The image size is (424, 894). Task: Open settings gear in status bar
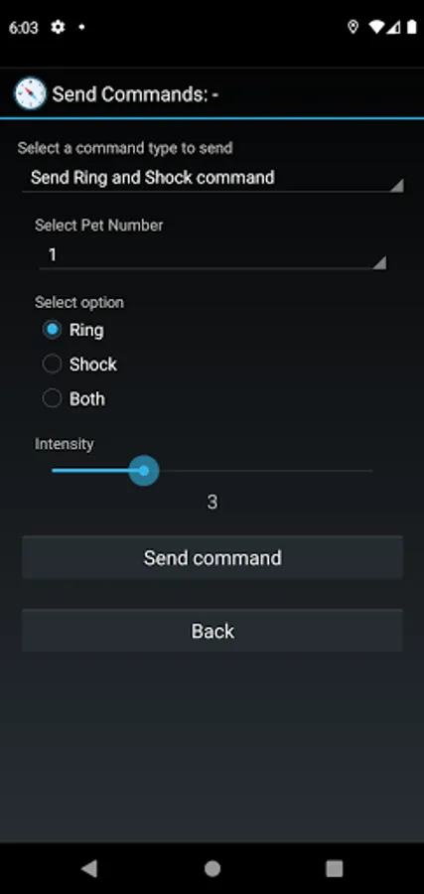click(58, 27)
